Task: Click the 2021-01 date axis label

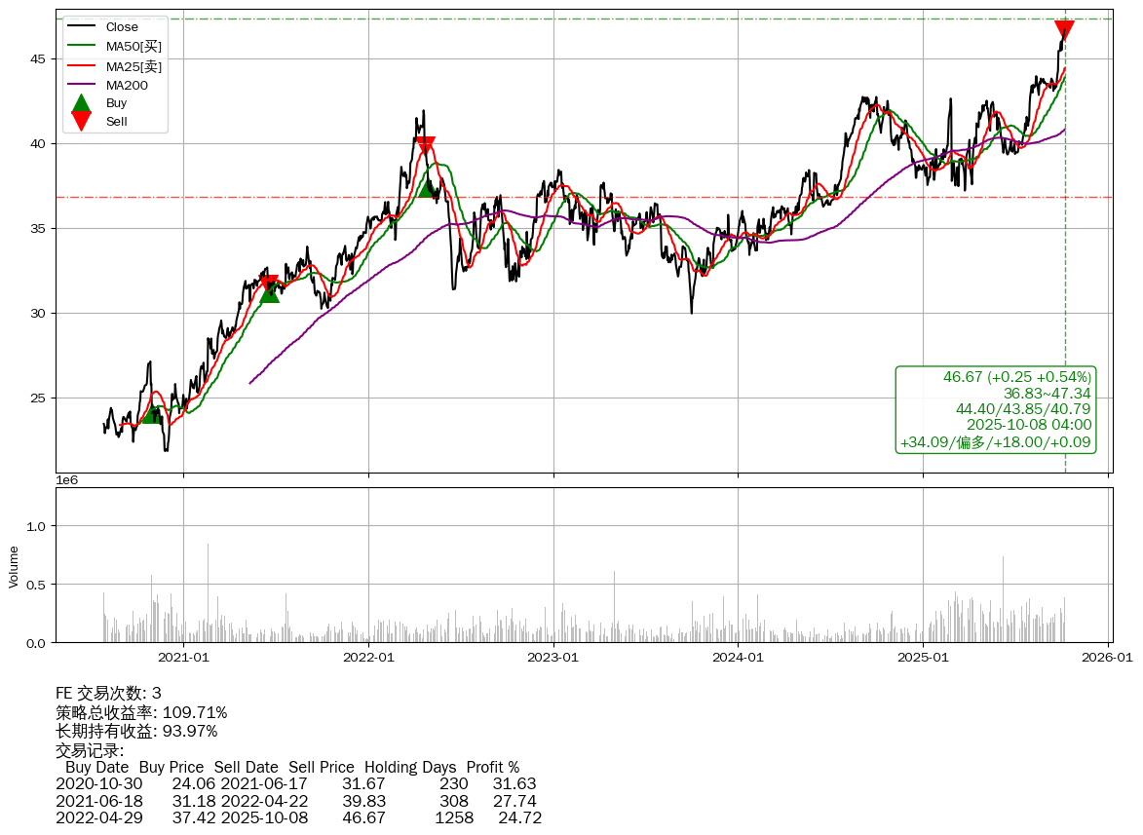Action: (183, 658)
